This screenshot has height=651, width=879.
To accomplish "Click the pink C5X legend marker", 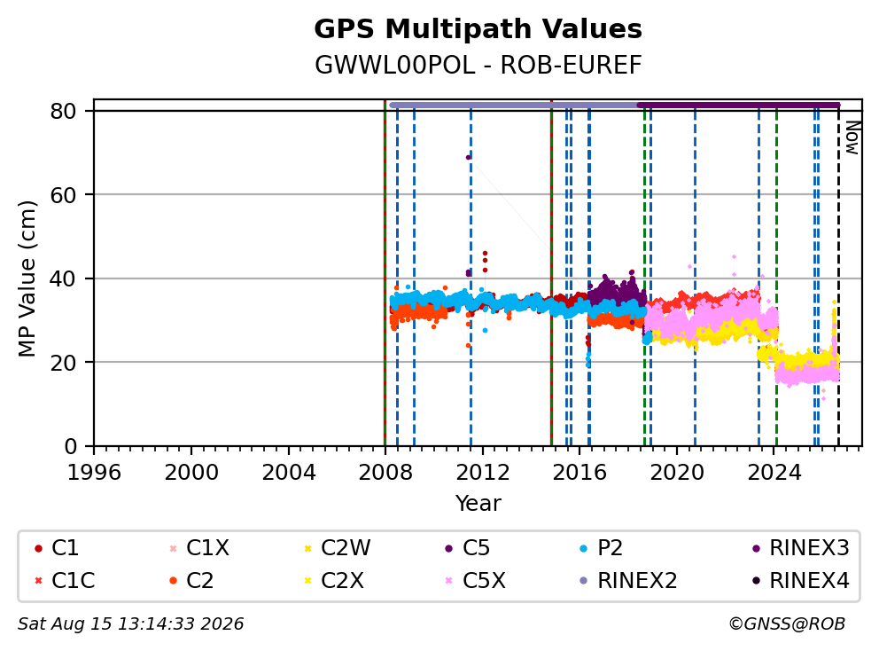I will point(448,581).
